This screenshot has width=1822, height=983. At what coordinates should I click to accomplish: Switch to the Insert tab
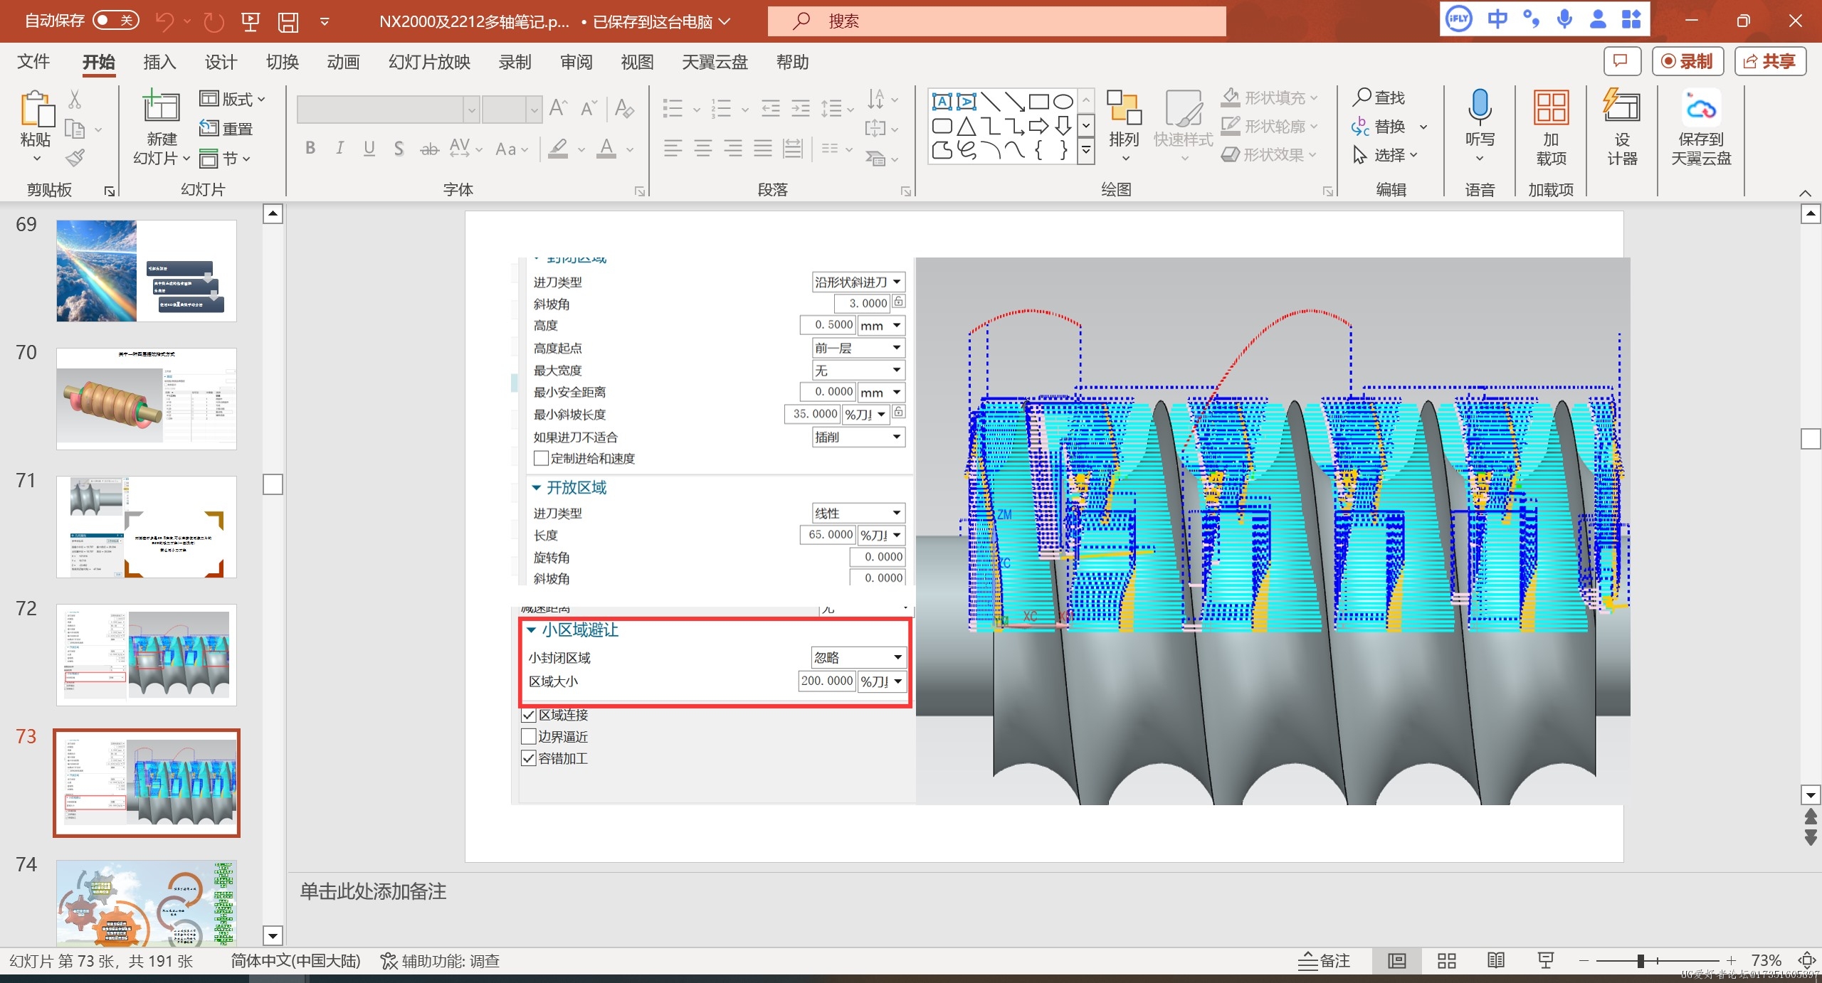(x=159, y=62)
